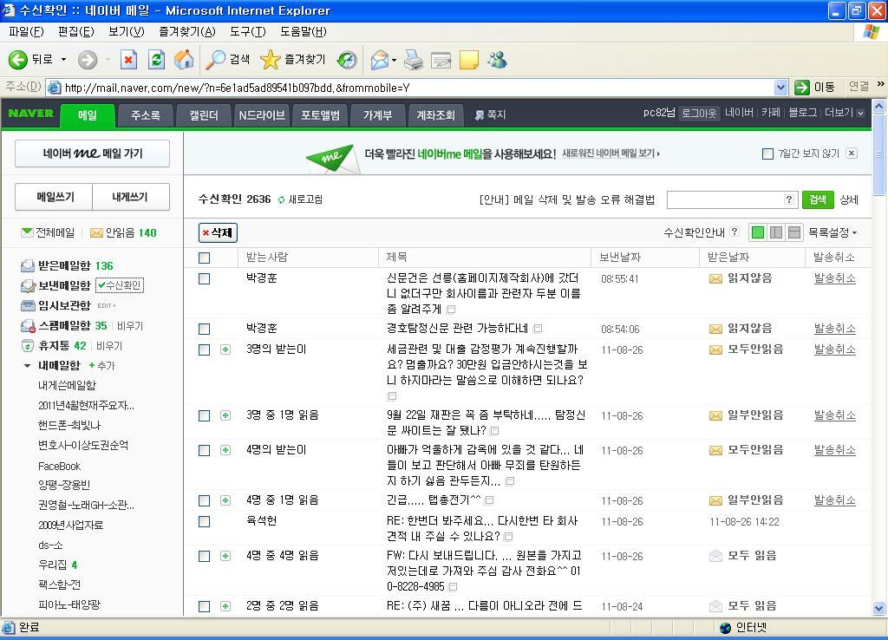Click the 메일쓰기 compose button

54,197
